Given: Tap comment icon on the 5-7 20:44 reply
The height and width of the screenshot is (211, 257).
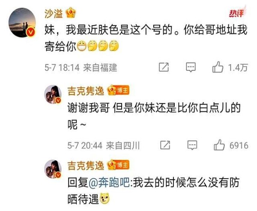Looking at the screenshot, I should (x=192, y=145).
